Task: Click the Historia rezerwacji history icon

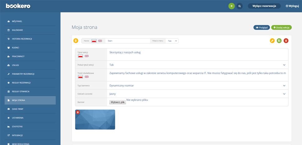Action: pyautogui.click(x=8, y=39)
